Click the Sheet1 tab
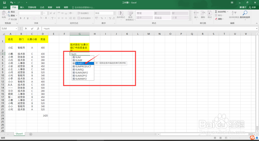 pos(19,134)
